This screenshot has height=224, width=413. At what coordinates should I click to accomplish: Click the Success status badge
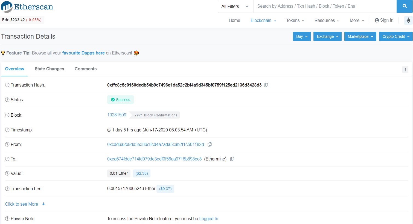pos(120,100)
